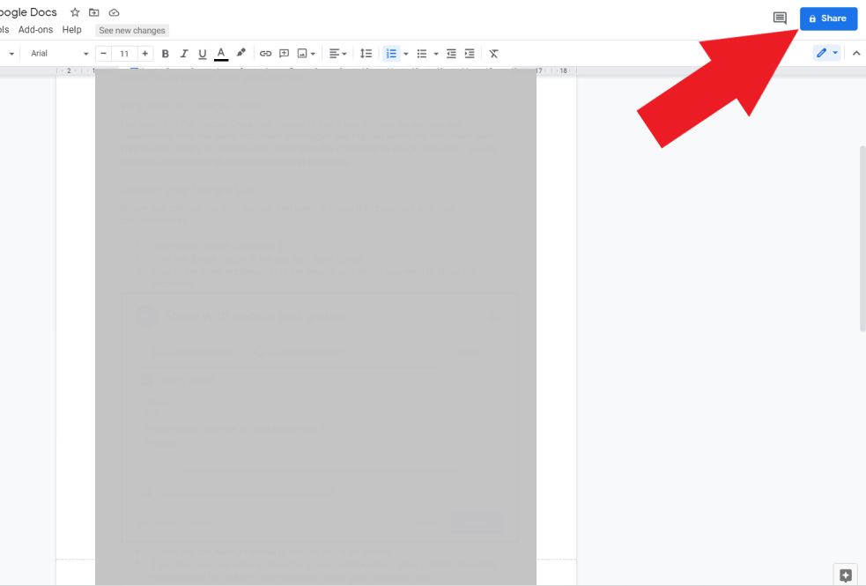The image size is (866, 586).
Task: Open the Help menu
Action: click(71, 29)
